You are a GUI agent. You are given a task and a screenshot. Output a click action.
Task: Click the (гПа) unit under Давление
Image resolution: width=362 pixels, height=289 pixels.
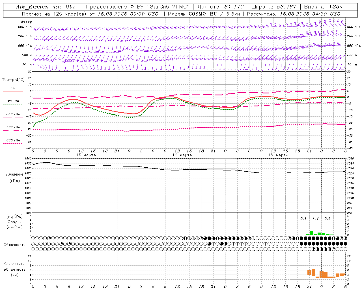pos(15,181)
